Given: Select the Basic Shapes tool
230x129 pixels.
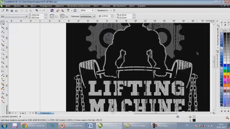Looking at the screenshot, I should (x=3, y=62).
